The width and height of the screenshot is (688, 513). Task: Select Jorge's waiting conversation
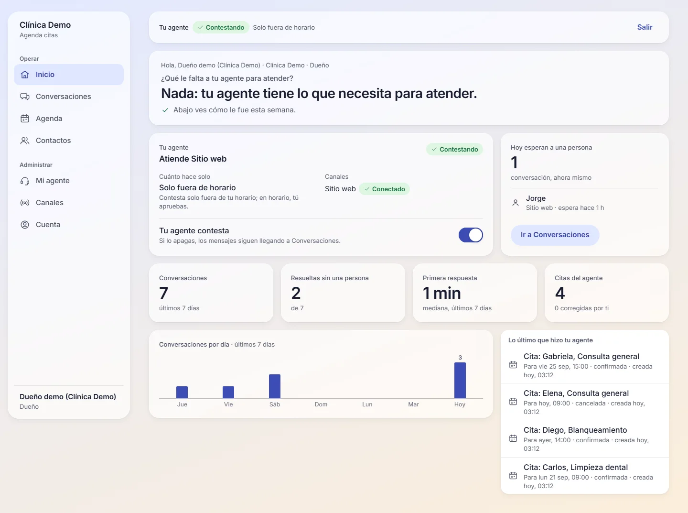(585, 203)
